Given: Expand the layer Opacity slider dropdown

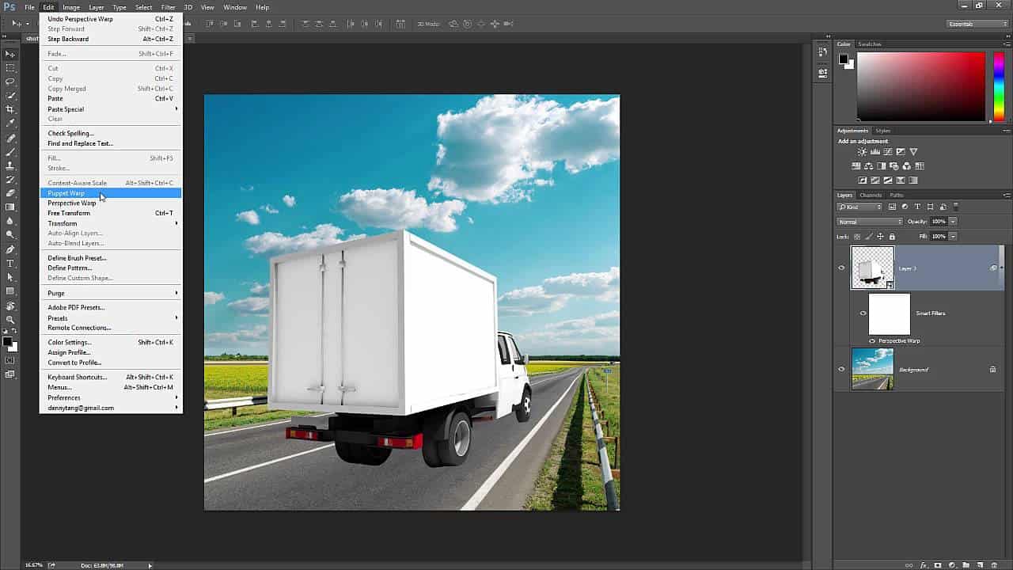Looking at the screenshot, I should tap(953, 222).
